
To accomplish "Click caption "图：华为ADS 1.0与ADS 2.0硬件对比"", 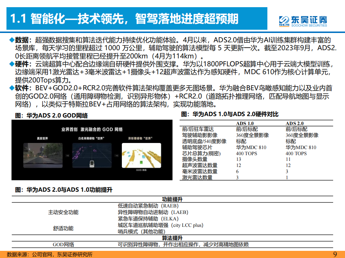I will (230, 114).
